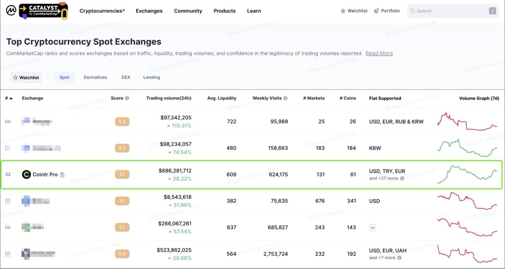This screenshot has height=269, width=505.
Task: Click blurred exchange logo in $523,862,025 row
Action: 27,254
